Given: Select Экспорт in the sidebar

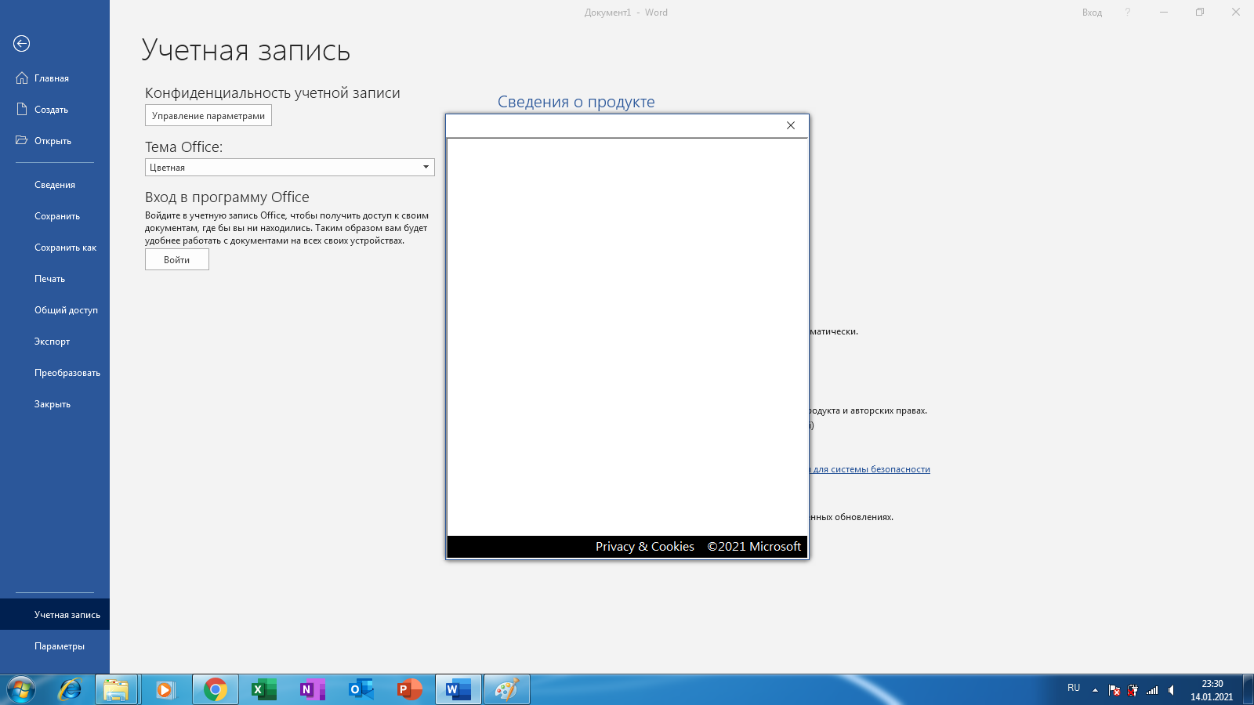Looking at the screenshot, I should 55,342.
